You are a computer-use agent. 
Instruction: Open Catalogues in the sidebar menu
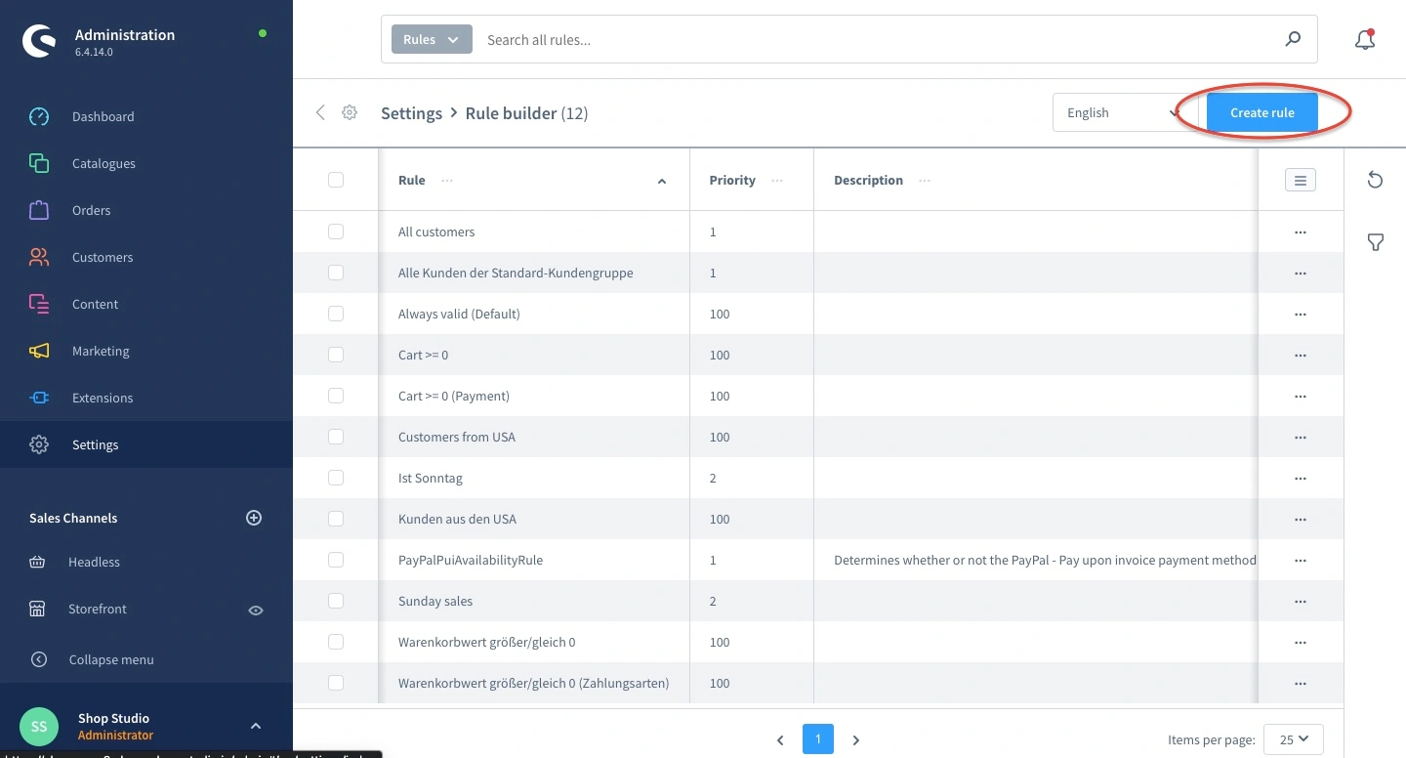click(x=103, y=163)
